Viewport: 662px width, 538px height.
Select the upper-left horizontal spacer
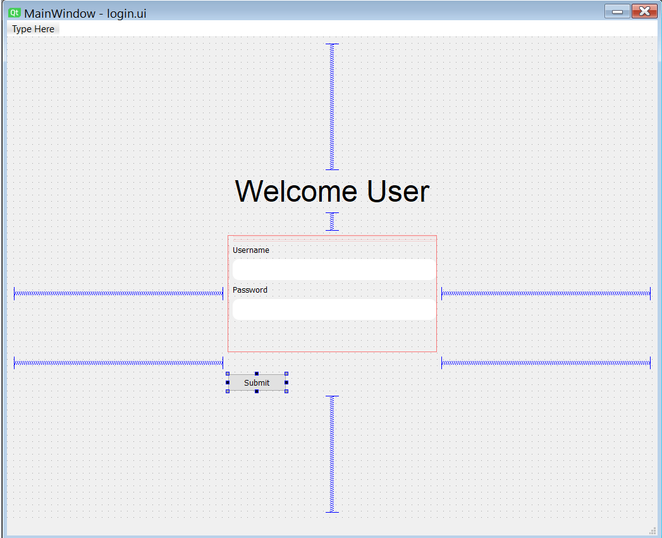[x=118, y=293]
